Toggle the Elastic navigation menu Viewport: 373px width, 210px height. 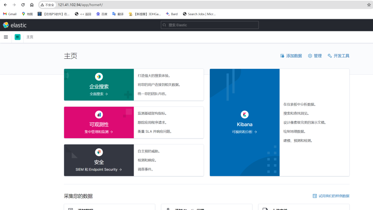tap(6, 37)
